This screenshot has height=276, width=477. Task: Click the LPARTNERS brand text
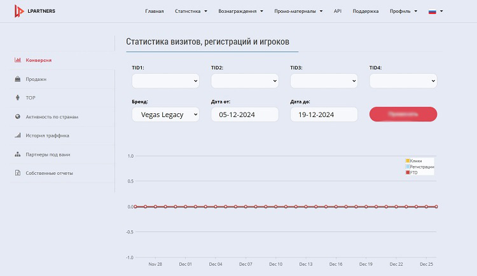(41, 11)
